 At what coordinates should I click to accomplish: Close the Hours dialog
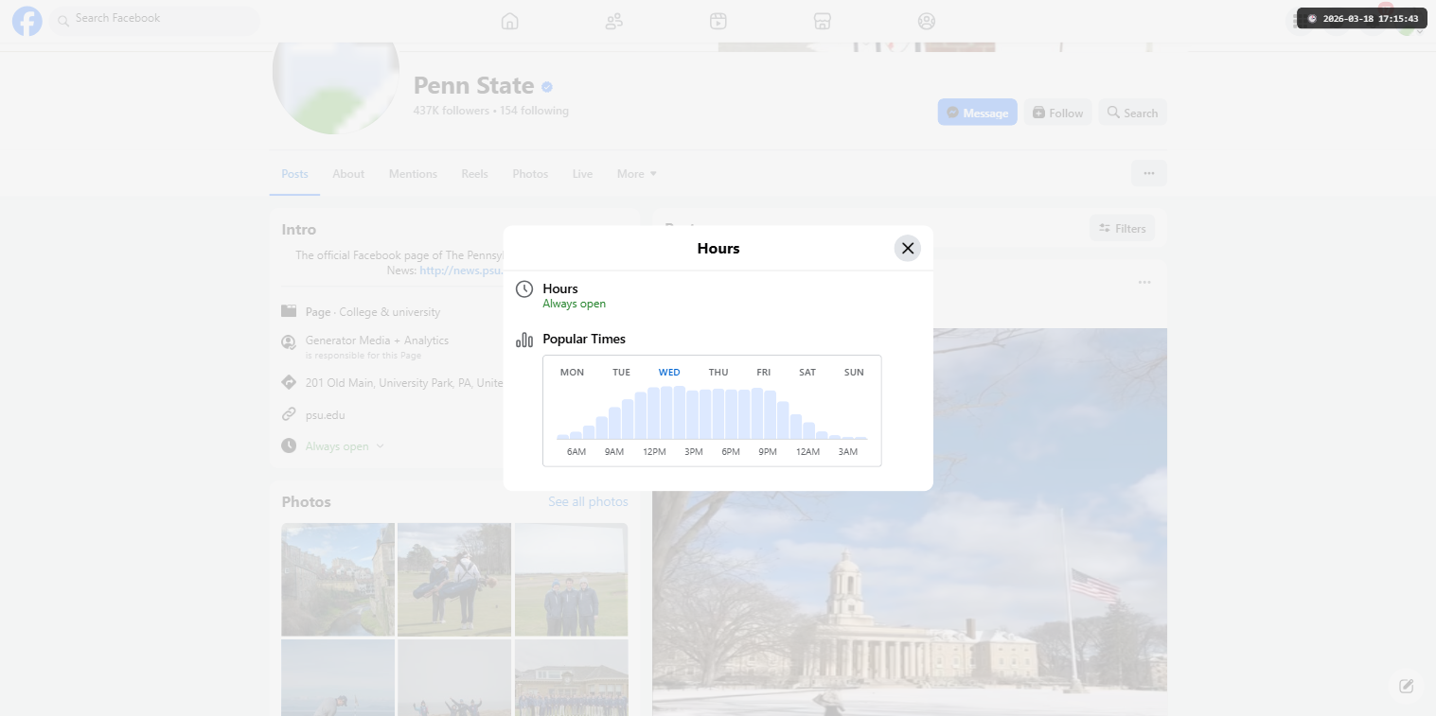[x=908, y=248]
